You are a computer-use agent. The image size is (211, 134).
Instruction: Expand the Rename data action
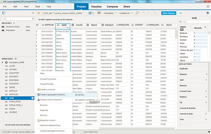206,74
